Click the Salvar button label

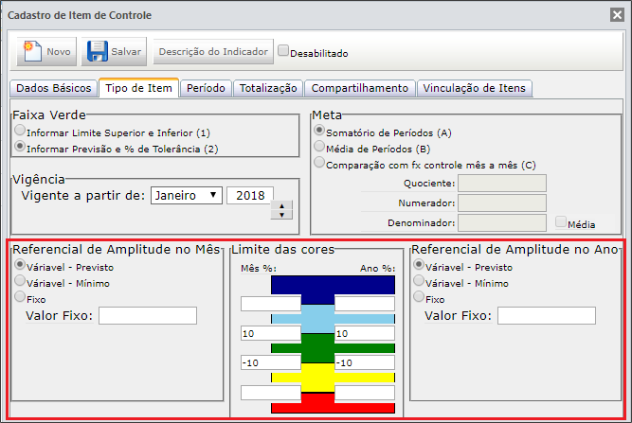pos(126,51)
